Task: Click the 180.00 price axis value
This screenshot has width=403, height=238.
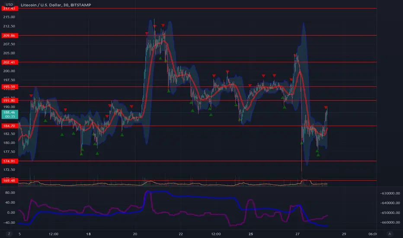Action: tap(9, 143)
